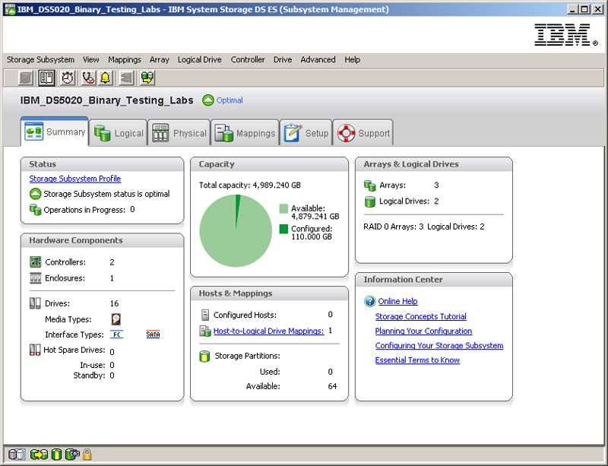The image size is (608, 466).
Task: Click the yellow bell alerts toolbar icon
Action: click(105, 78)
